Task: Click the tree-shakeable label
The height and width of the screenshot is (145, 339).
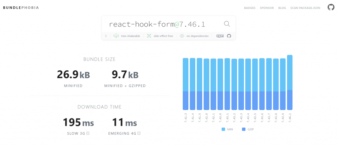Action: point(130,36)
